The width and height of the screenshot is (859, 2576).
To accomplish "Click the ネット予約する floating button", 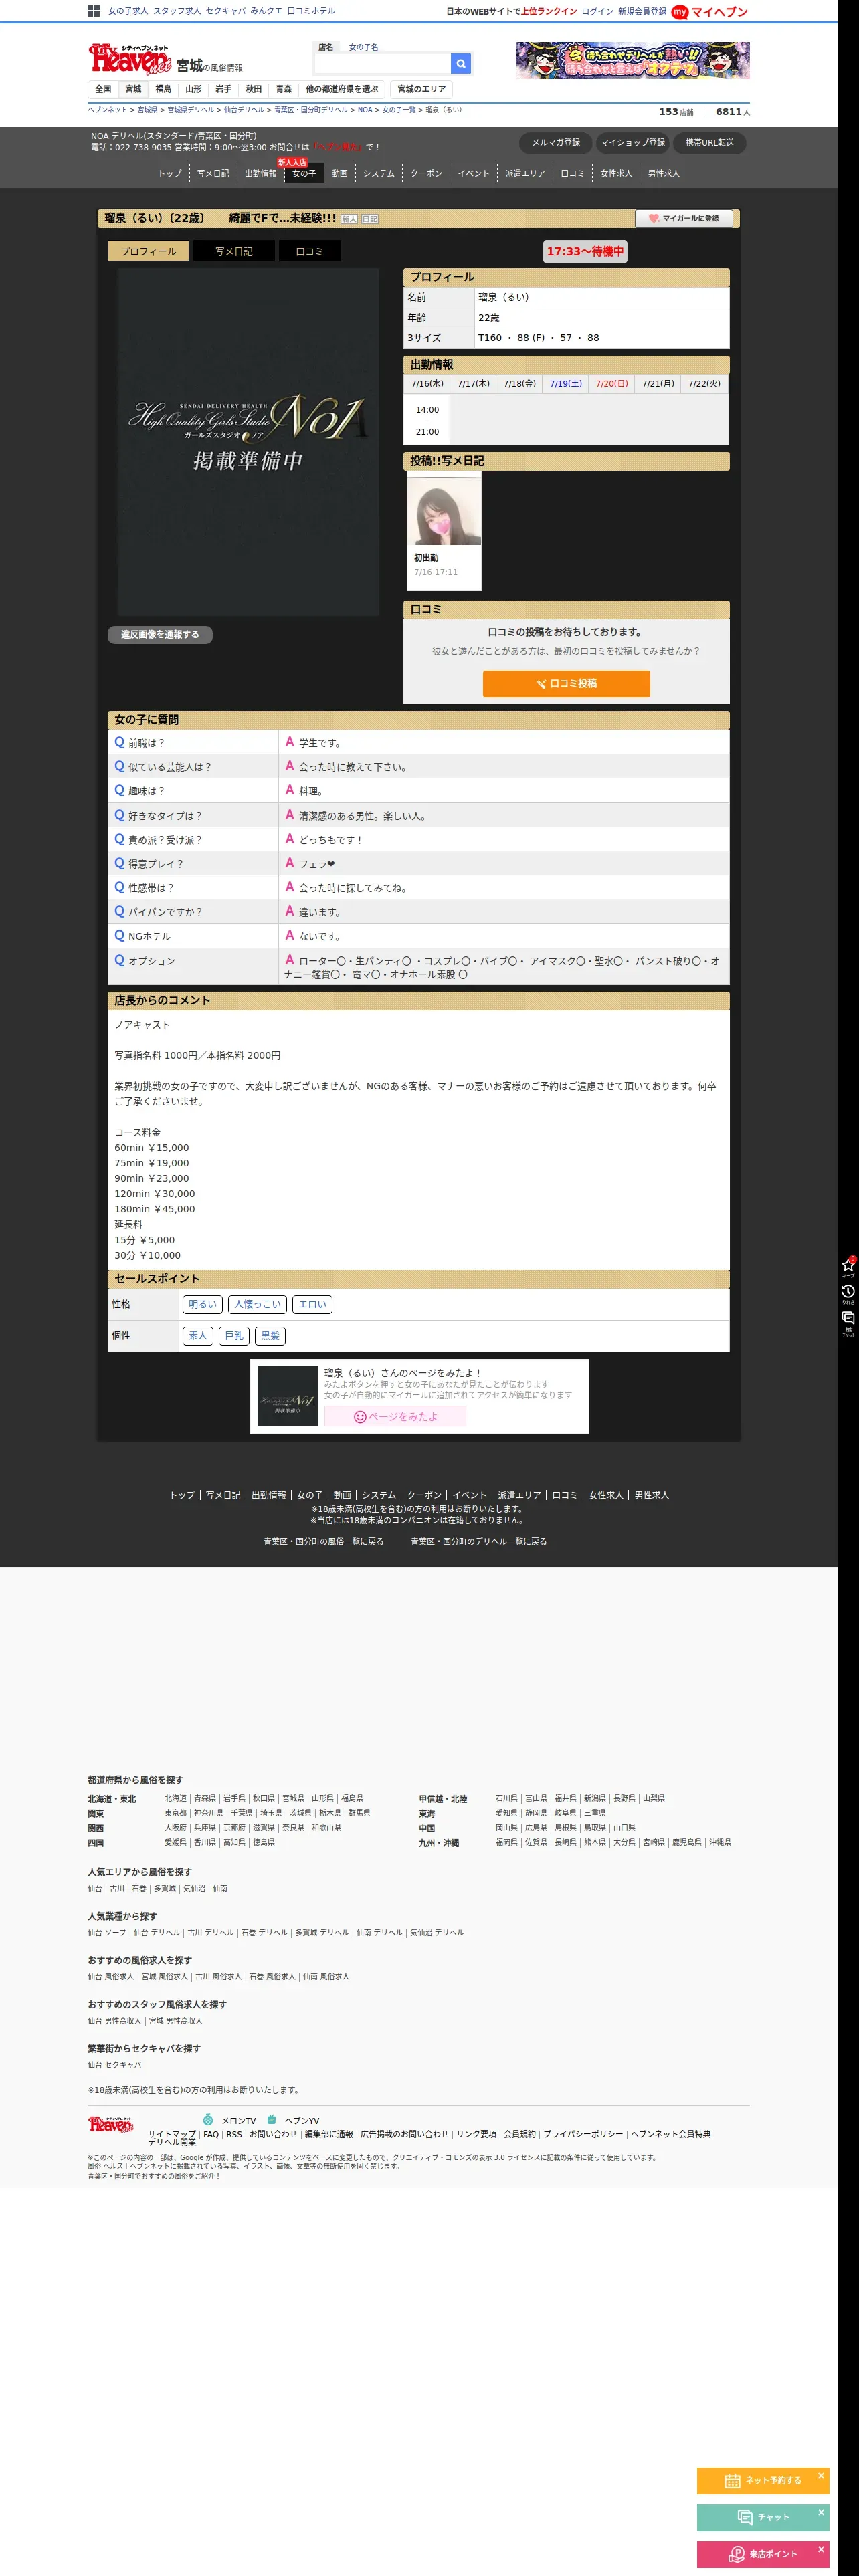I will click(x=762, y=2481).
